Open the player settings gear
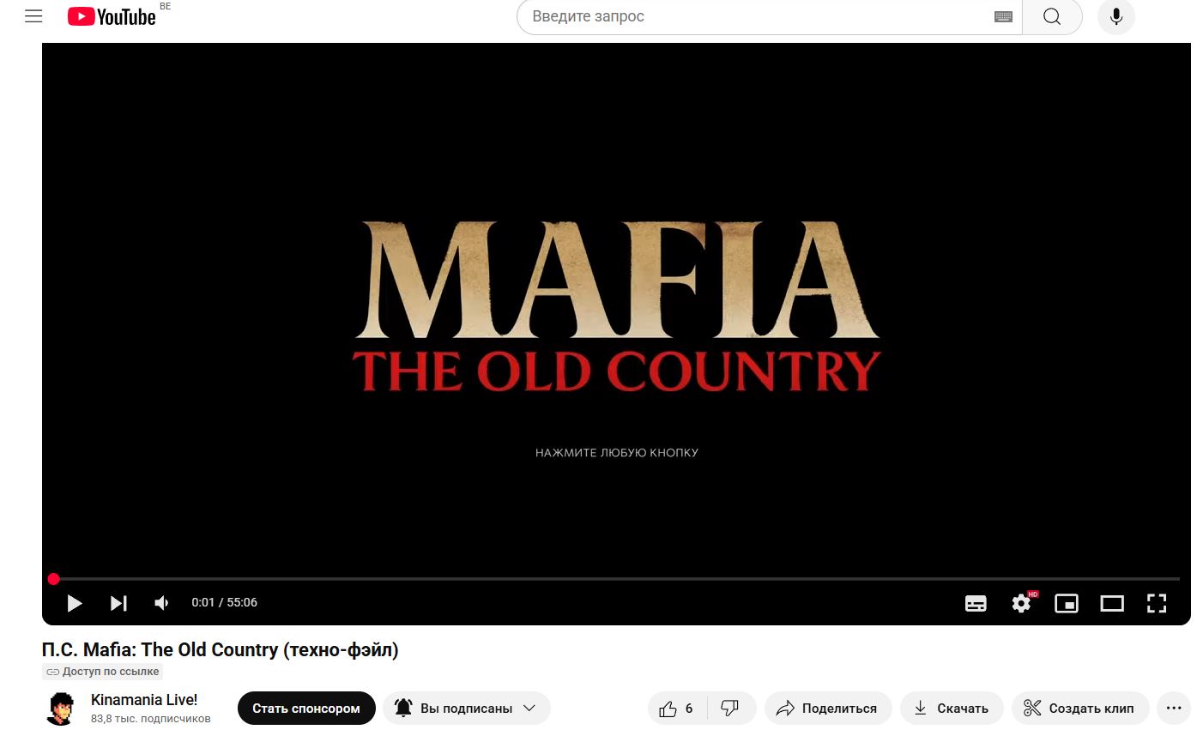Screen dimensions: 1203x736 pos(1021,603)
